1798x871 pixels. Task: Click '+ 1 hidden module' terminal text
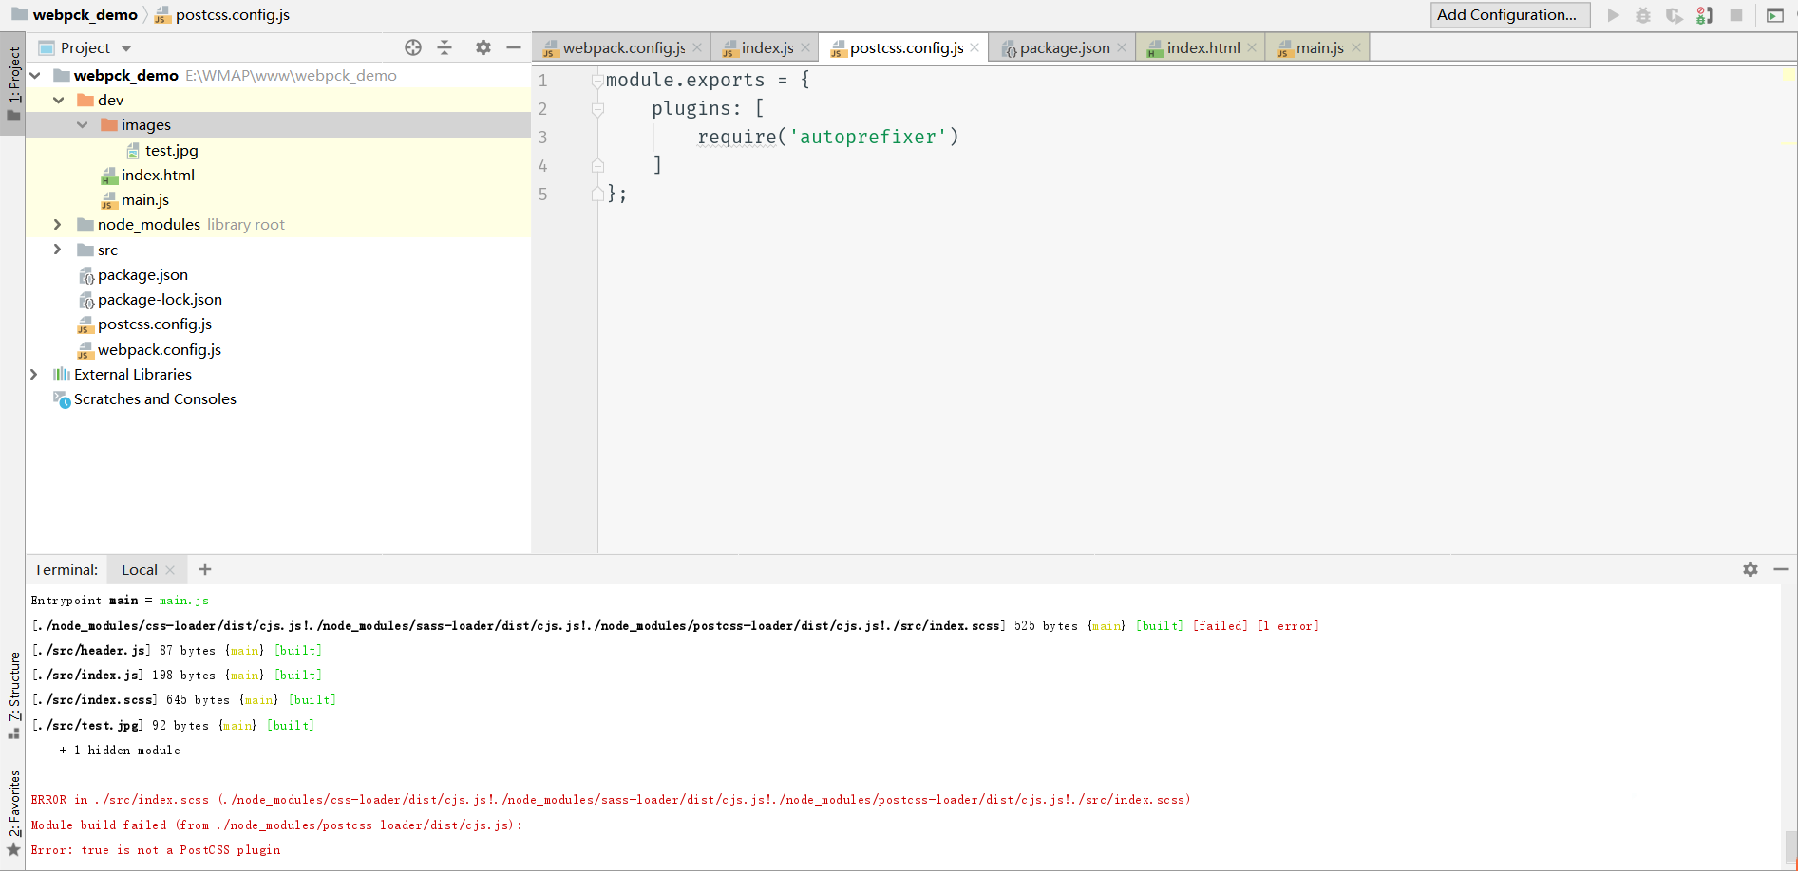coord(120,751)
